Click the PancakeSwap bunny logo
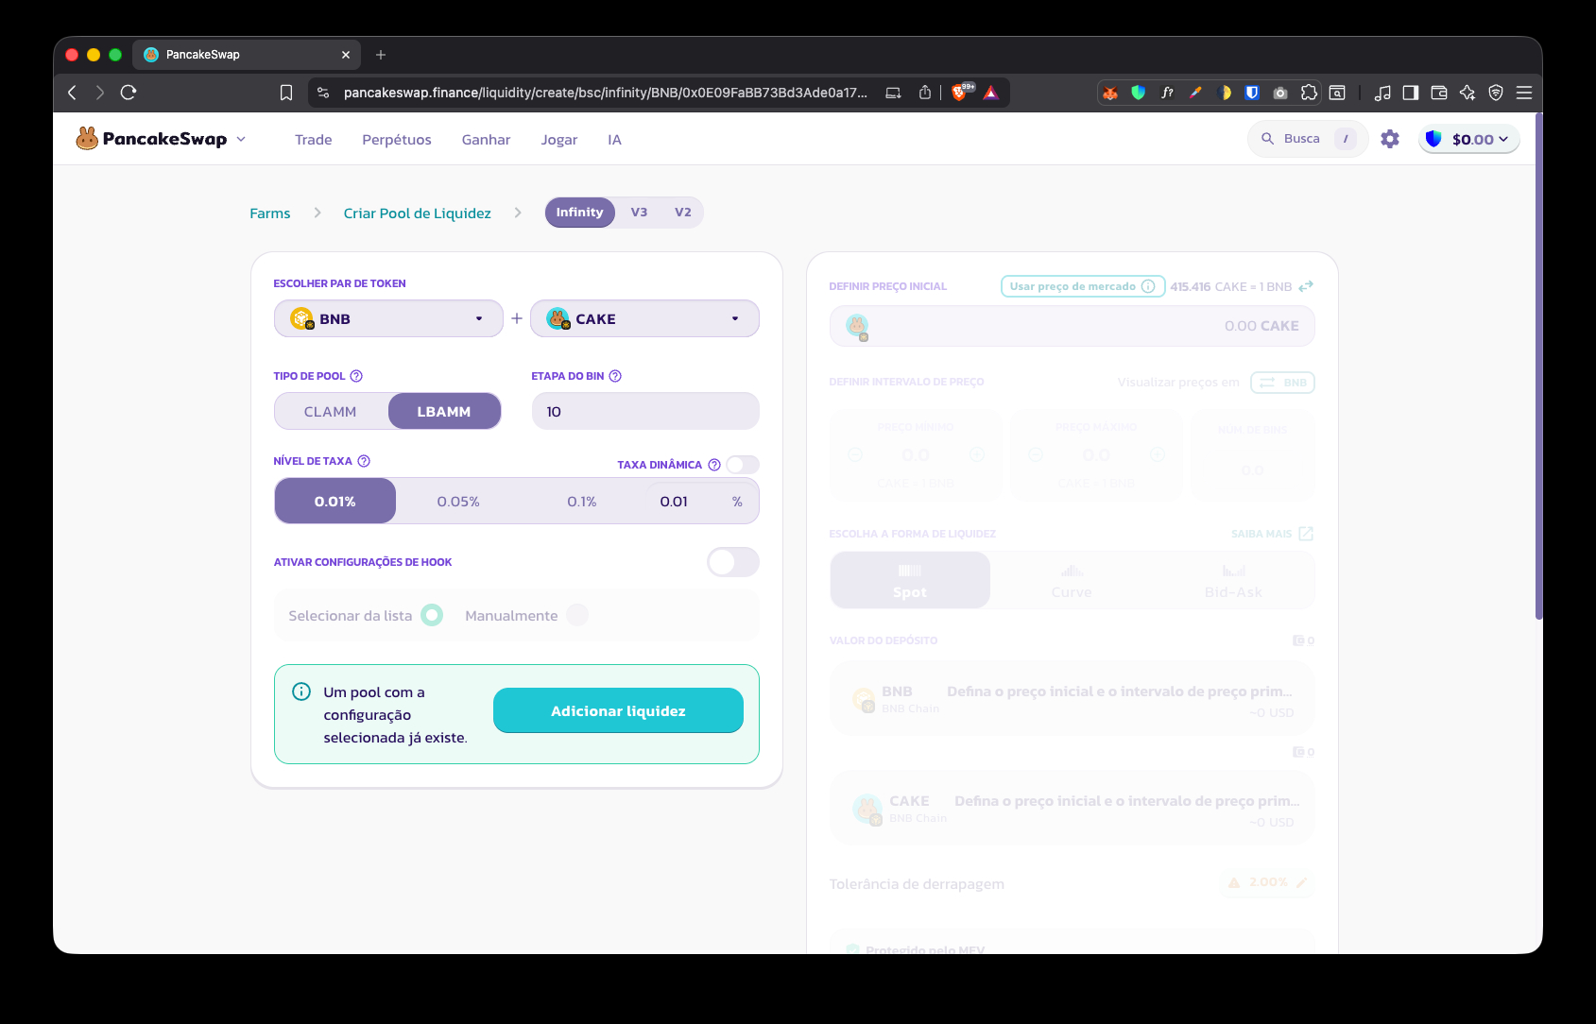 click(x=87, y=139)
